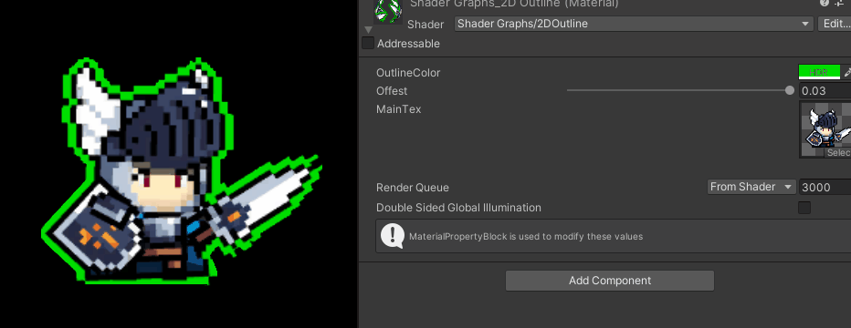Open the Shader Graphs/2DOutline shader dropdown
Image resolution: width=851 pixels, height=328 pixels.
click(634, 24)
